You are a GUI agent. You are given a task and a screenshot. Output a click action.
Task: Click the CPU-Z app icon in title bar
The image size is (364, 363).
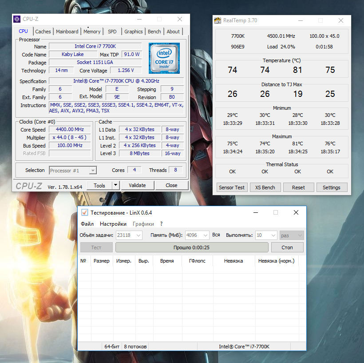tap(17, 19)
